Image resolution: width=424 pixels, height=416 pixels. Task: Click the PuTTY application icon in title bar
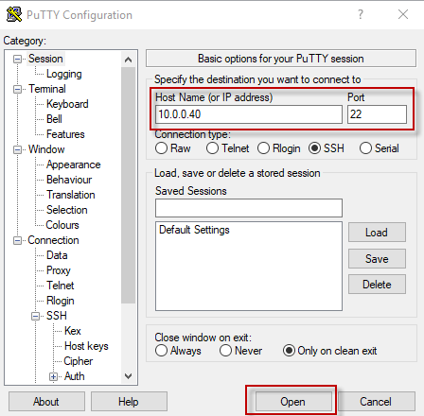(x=14, y=14)
